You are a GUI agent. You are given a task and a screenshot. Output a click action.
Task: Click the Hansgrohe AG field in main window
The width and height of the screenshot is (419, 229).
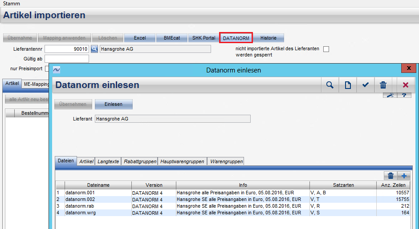pyautogui.click(x=155, y=49)
